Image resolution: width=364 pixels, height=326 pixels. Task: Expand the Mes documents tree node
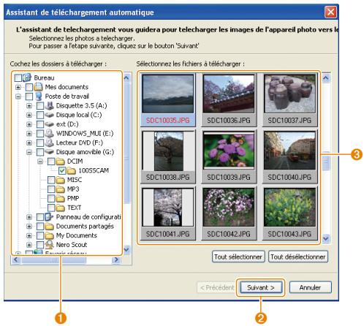click(18, 87)
